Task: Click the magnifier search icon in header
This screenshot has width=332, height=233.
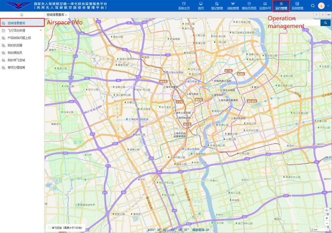Action: [x=313, y=6]
